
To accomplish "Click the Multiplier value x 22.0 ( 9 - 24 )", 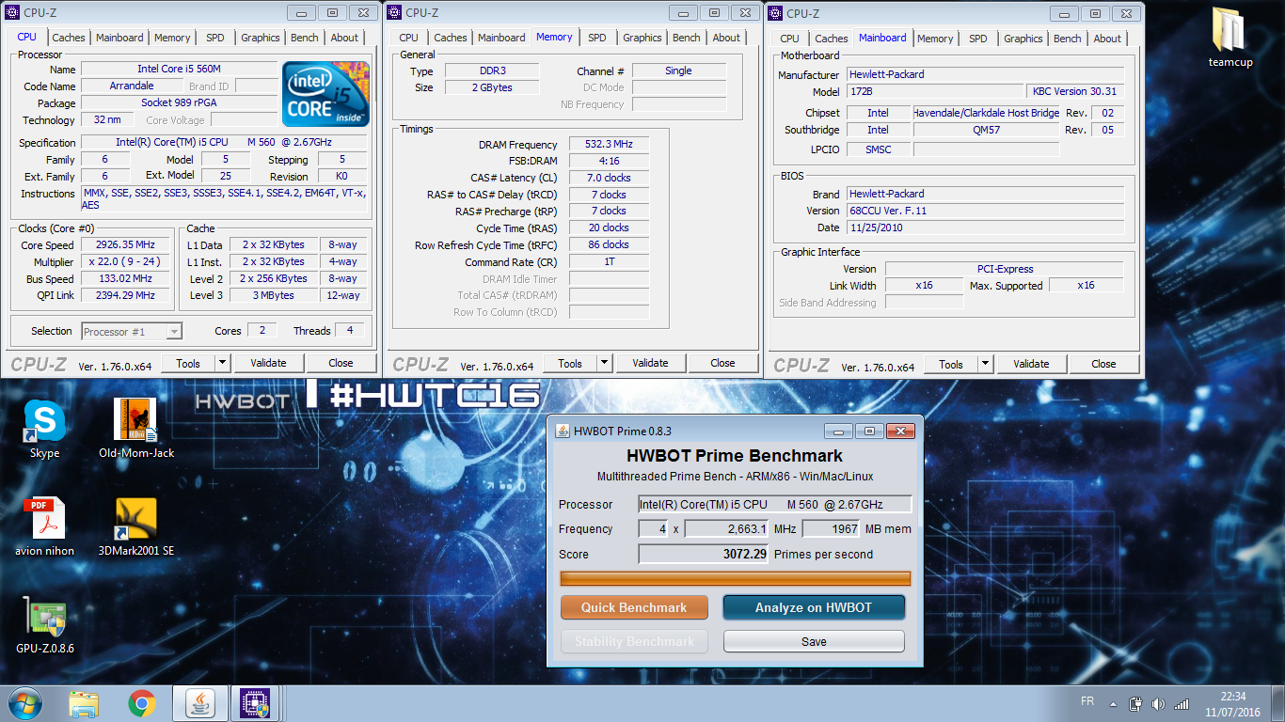I will tap(125, 261).
